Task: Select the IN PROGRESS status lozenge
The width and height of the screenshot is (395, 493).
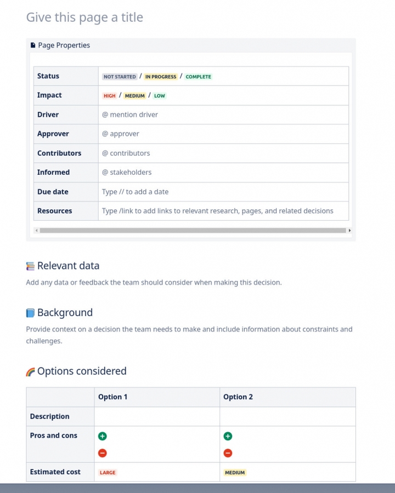Action: [x=160, y=77]
